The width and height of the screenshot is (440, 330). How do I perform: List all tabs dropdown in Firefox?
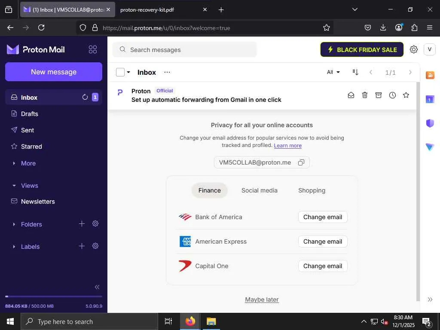tap(354, 9)
